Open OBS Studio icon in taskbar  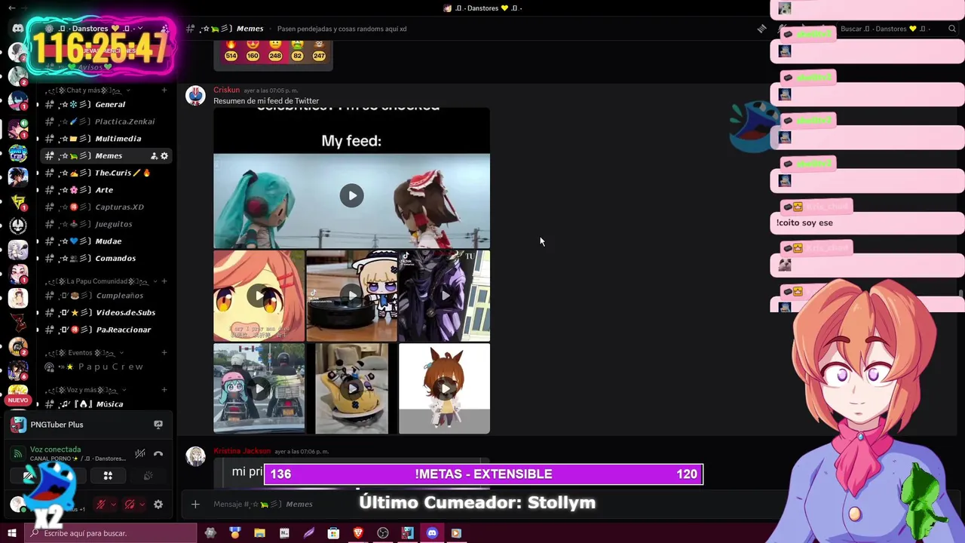(x=383, y=533)
